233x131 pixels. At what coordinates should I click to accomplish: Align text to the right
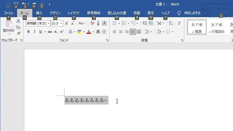[127, 32]
